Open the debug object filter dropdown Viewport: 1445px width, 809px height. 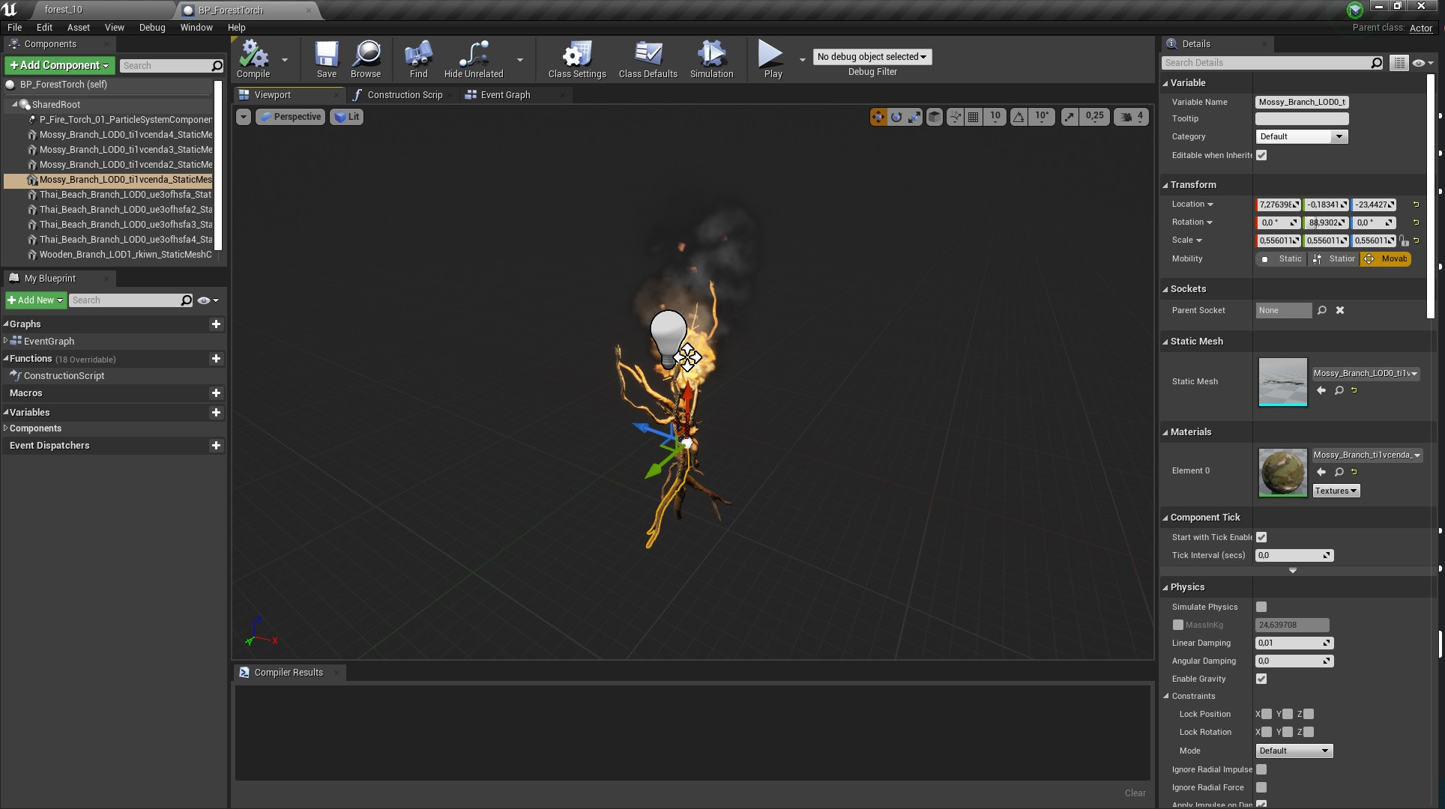click(x=872, y=57)
